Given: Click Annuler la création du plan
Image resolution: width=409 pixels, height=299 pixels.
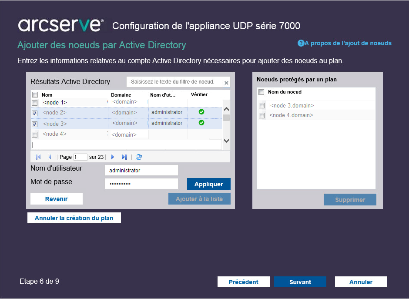Looking at the screenshot, I should (x=74, y=218).
